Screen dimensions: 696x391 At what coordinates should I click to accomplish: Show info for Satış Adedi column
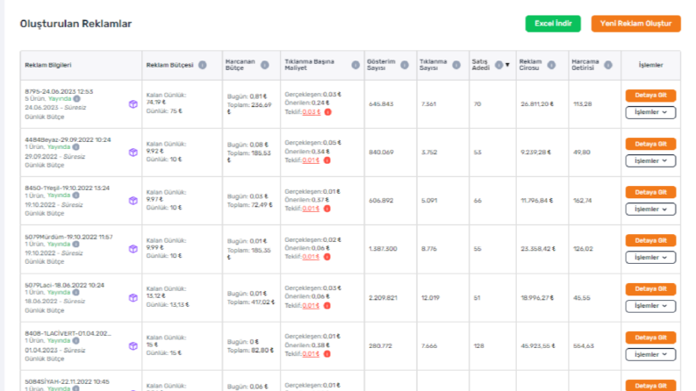(499, 65)
